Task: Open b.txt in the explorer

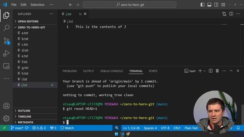Action: (35, 39)
